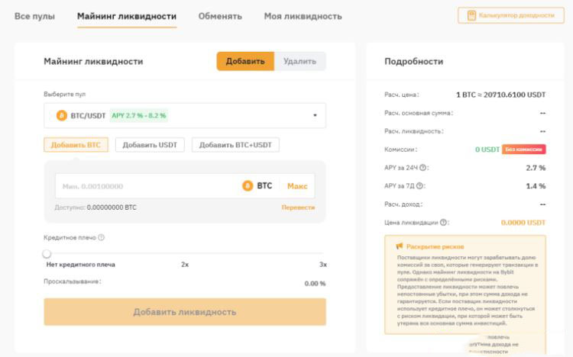
Task: Click the Перевести link
Action: pos(298,207)
